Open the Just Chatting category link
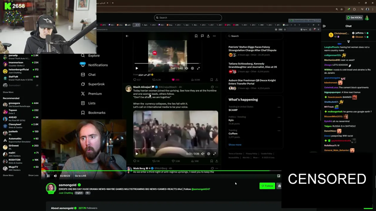 click(x=66, y=193)
